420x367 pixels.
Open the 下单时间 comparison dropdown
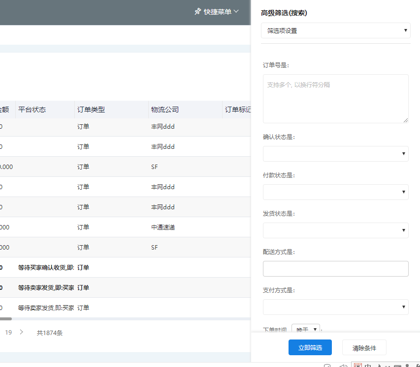[306, 329]
